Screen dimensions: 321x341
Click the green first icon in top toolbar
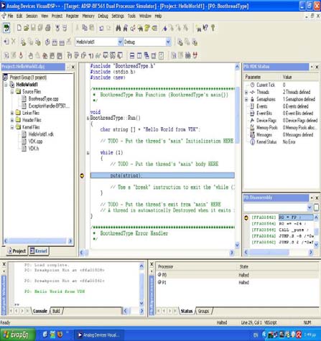point(6,28)
